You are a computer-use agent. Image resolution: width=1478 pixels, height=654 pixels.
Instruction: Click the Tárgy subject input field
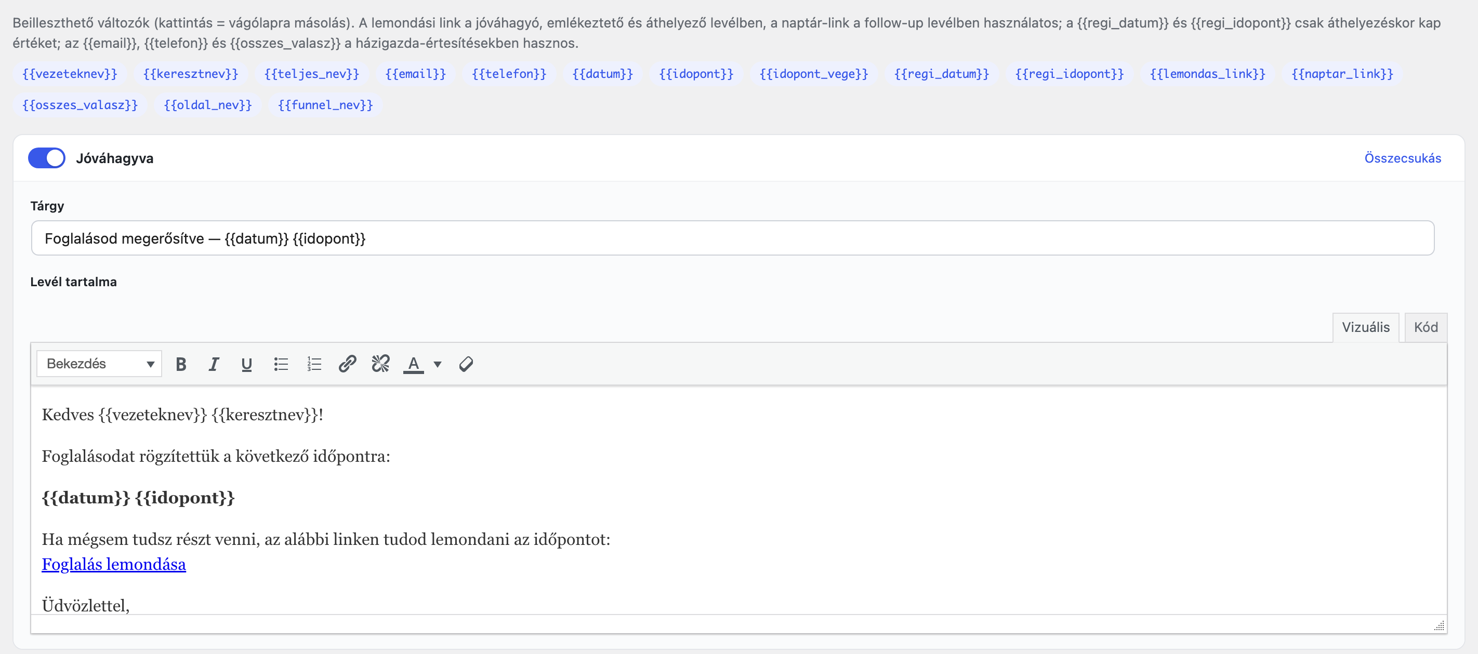[732, 238]
